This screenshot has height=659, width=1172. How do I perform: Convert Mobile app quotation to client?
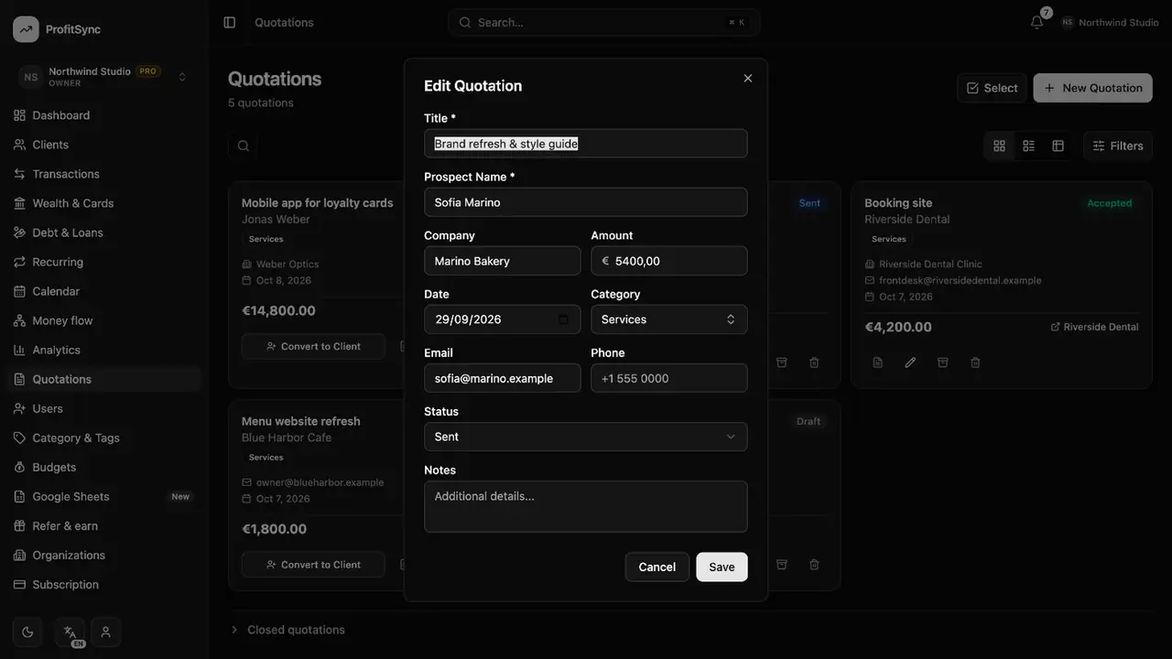[313, 346]
